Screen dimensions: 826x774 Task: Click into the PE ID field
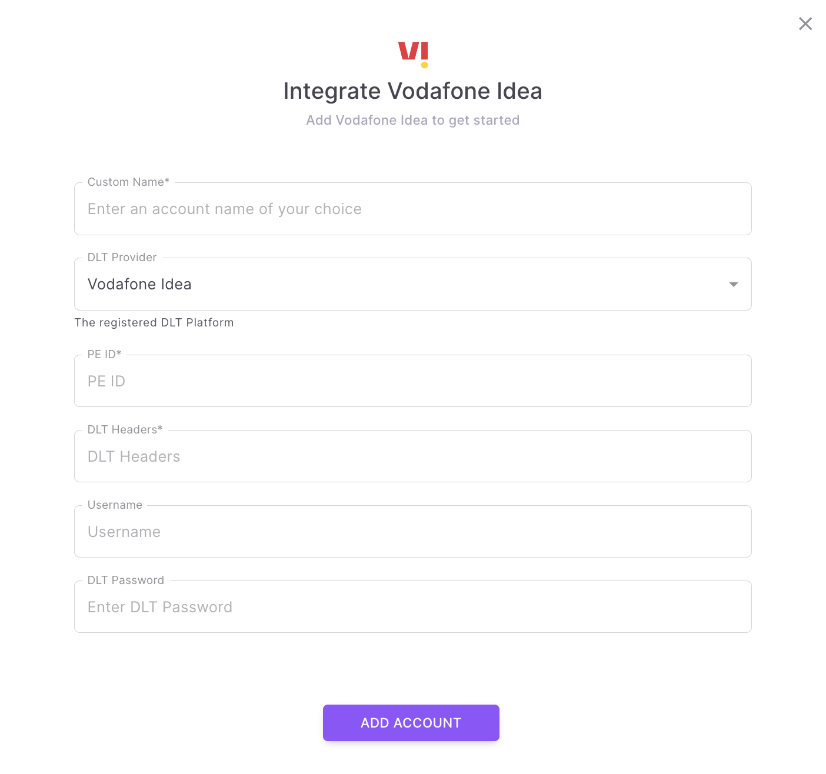(412, 381)
